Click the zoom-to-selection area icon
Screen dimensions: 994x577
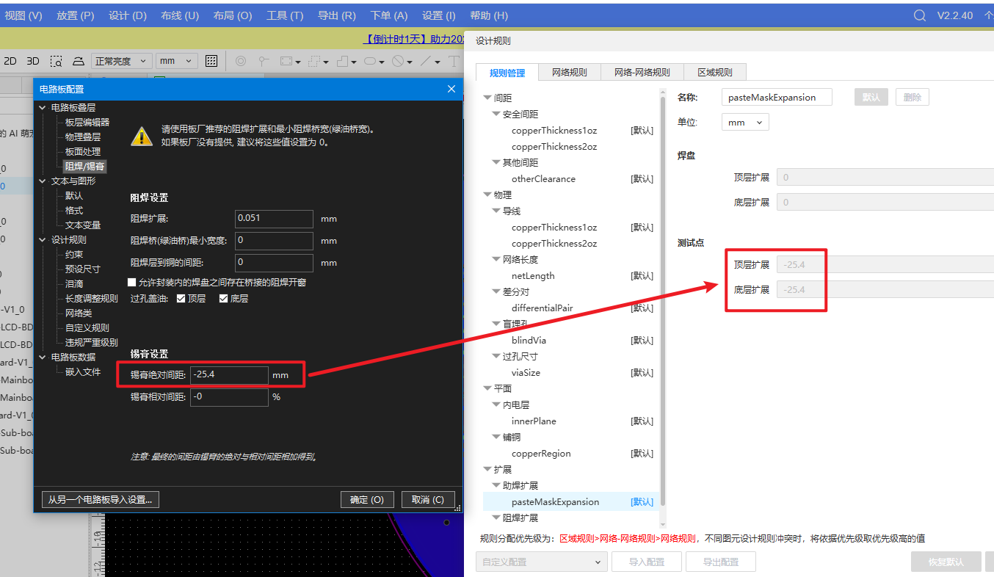pyautogui.click(x=56, y=62)
